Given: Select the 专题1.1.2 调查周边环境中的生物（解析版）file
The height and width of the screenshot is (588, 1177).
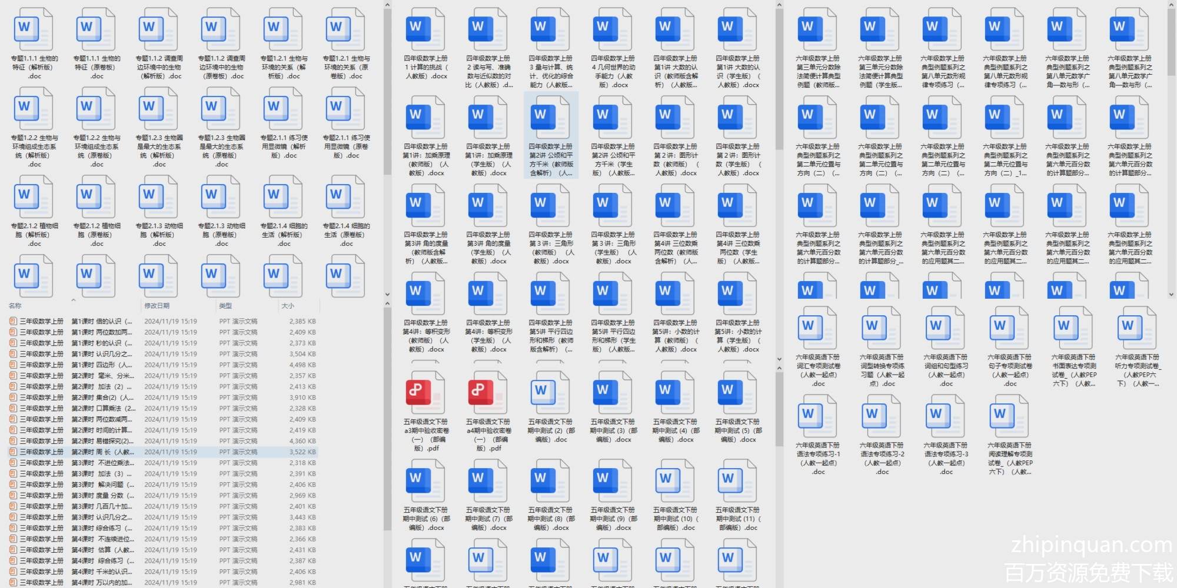Looking at the screenshot, I should click(159, 44).
